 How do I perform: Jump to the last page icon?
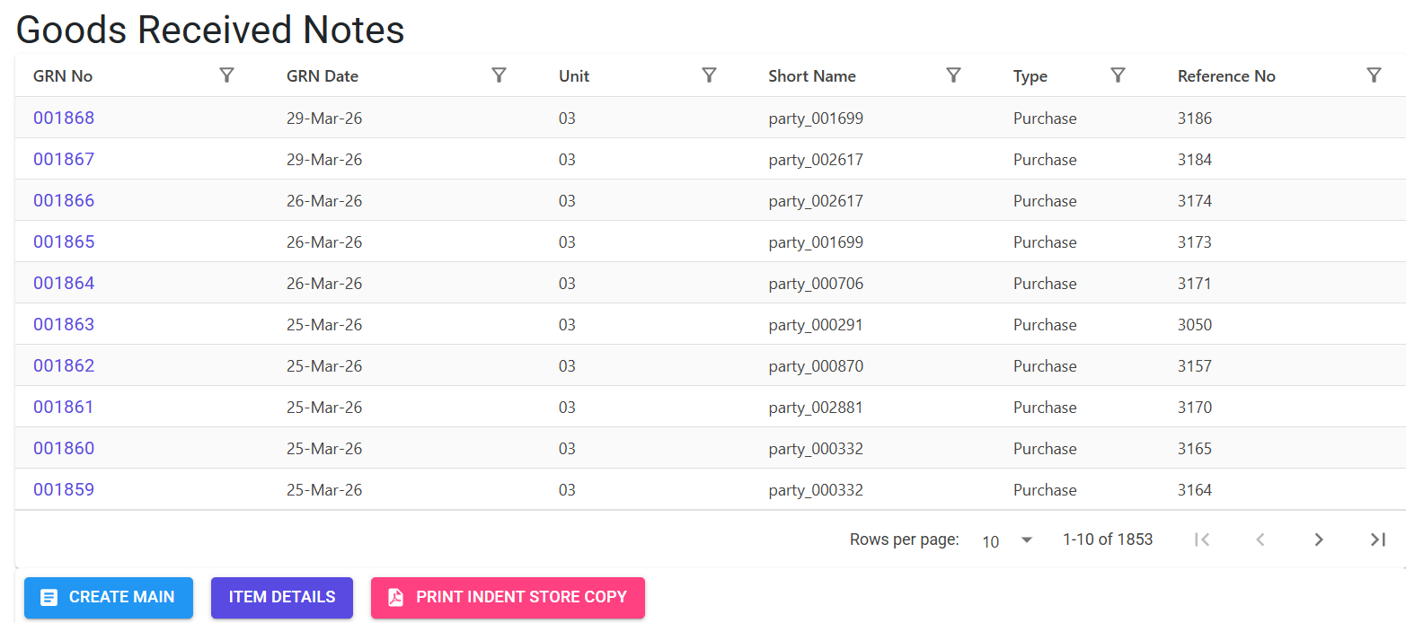point(1377,540)
